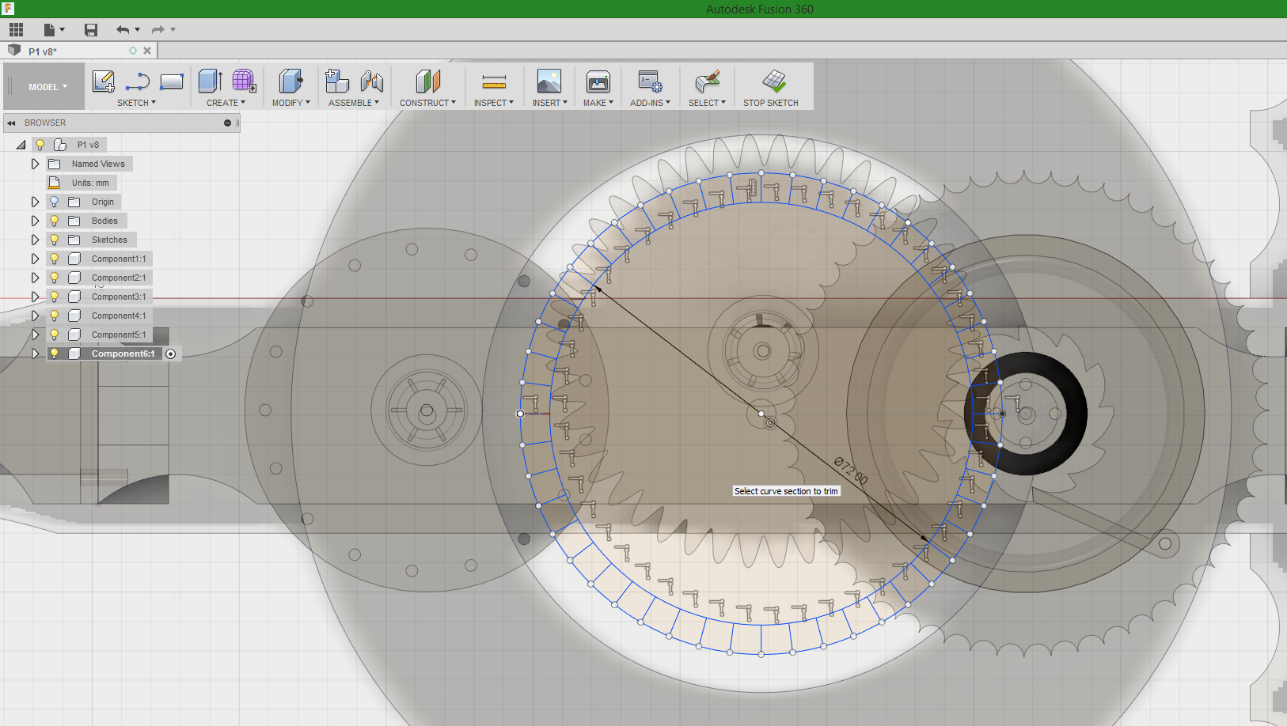Collapse the P1 v8 root node
The width and height of the screenshot is (1287, 726).
coord(21,145)
